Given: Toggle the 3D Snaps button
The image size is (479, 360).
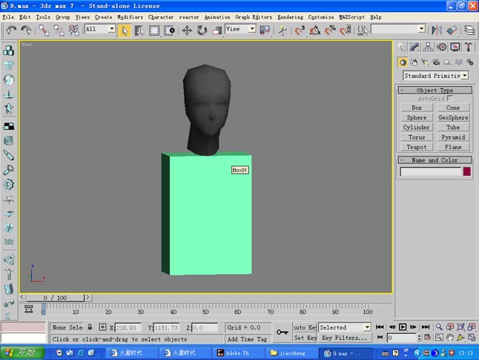Looking at the screenshot, I should [x=300, y=30].
